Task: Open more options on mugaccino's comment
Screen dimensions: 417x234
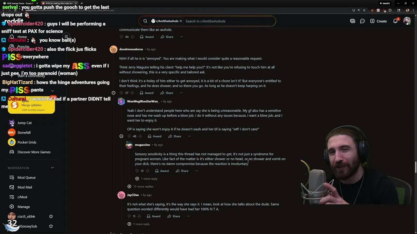Action: pyautogui.click(x=196, y=171)
